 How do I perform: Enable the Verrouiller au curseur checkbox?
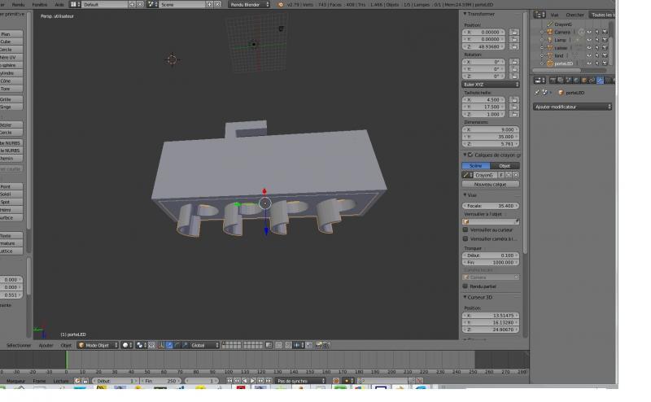pos(465,229)
